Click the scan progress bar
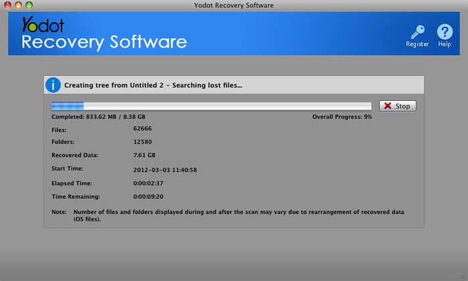The width and height of the screenshot is (468, 281). pos(211,106)
